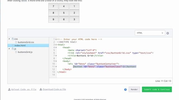The height and width of the screenshot is (100, 179).
Task: Fold the html tag at line 3
Action: 56,45
